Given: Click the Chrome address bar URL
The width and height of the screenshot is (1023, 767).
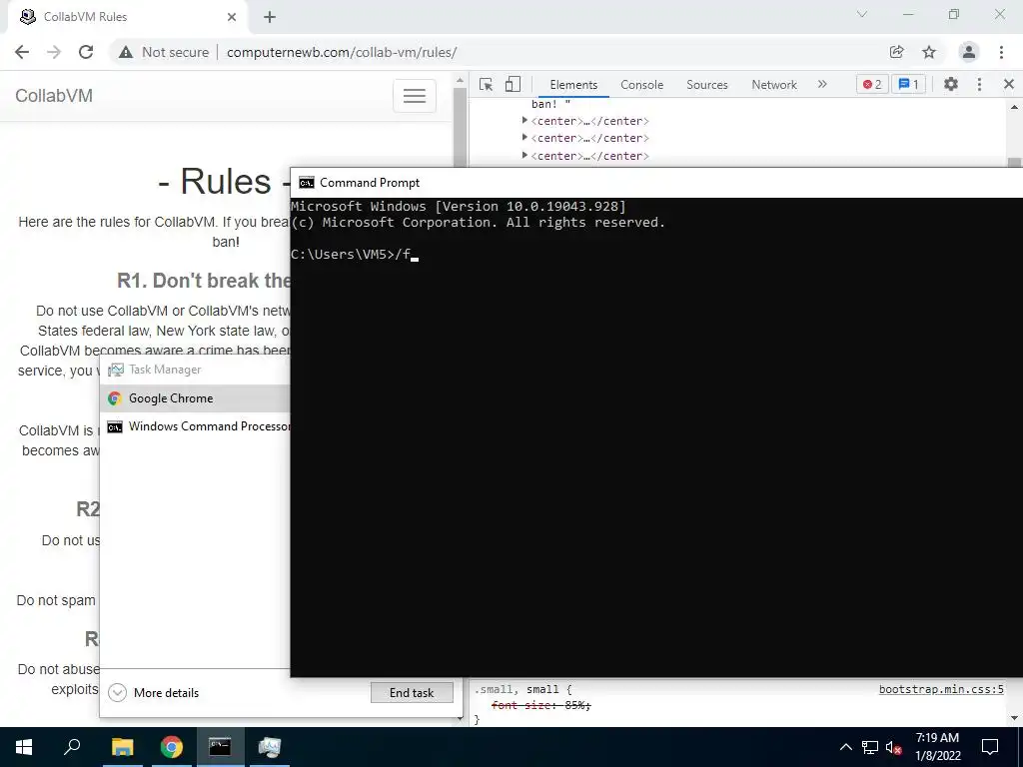Looking at the screenshot, I should click(x=342, y=52).
